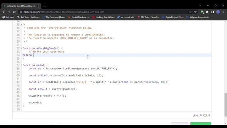Open the DigitalDefynd bookmark
This screenshot has height=128, width=227.
pos(173,17)
